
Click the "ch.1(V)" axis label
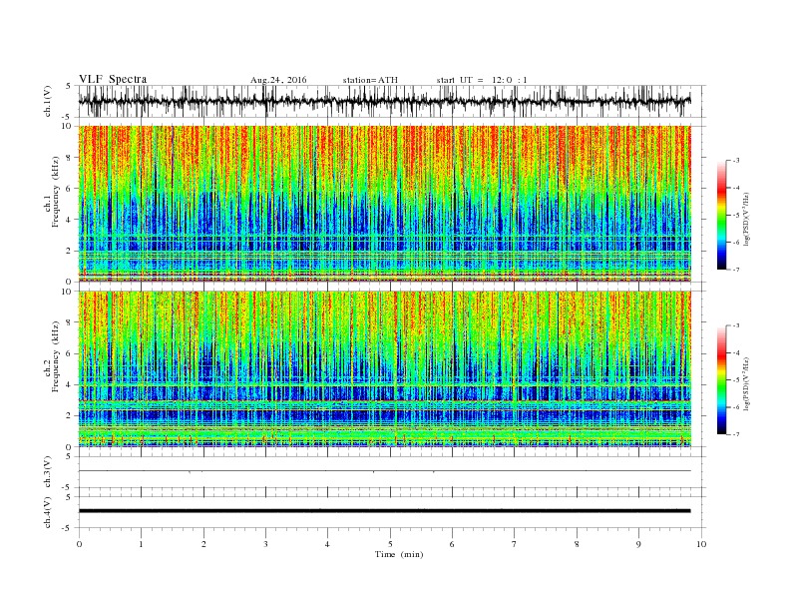pyautogui.click(x=48, y=101)
